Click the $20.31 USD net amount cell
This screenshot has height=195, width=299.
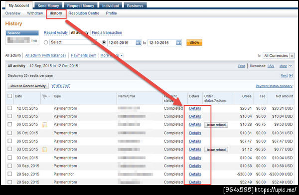click(x=282, y=108)
